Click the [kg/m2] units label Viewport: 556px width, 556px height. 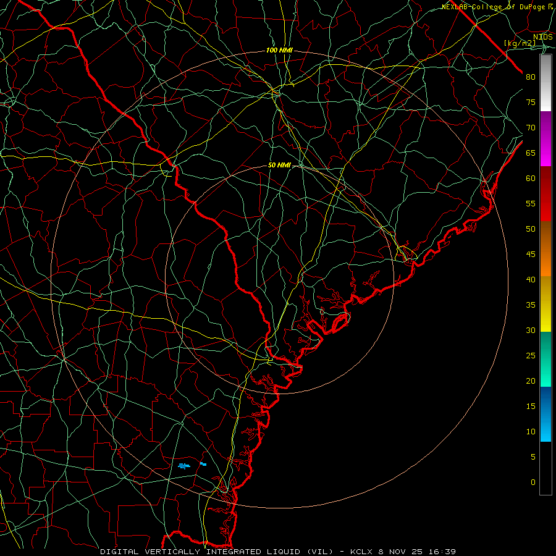[x=520, y=43]
